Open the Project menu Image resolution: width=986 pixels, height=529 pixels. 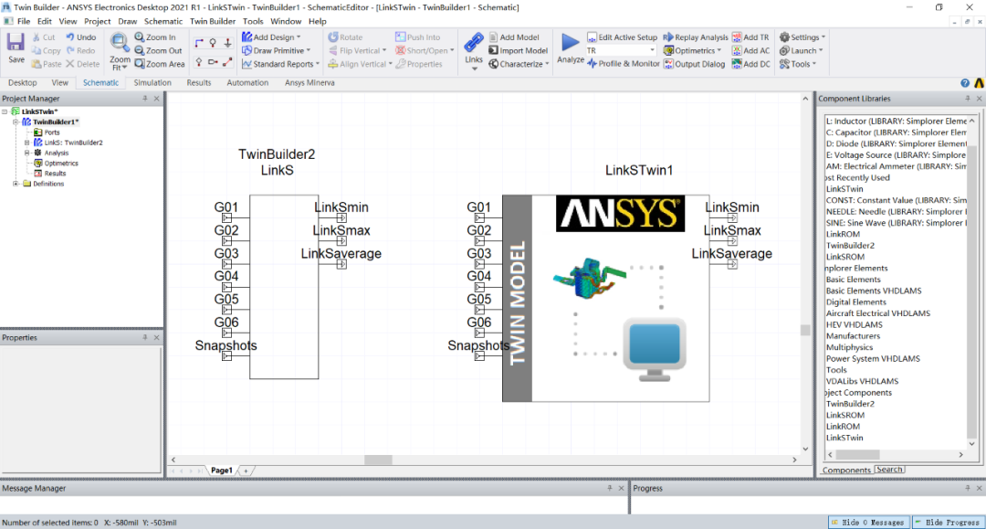[97, 21]
